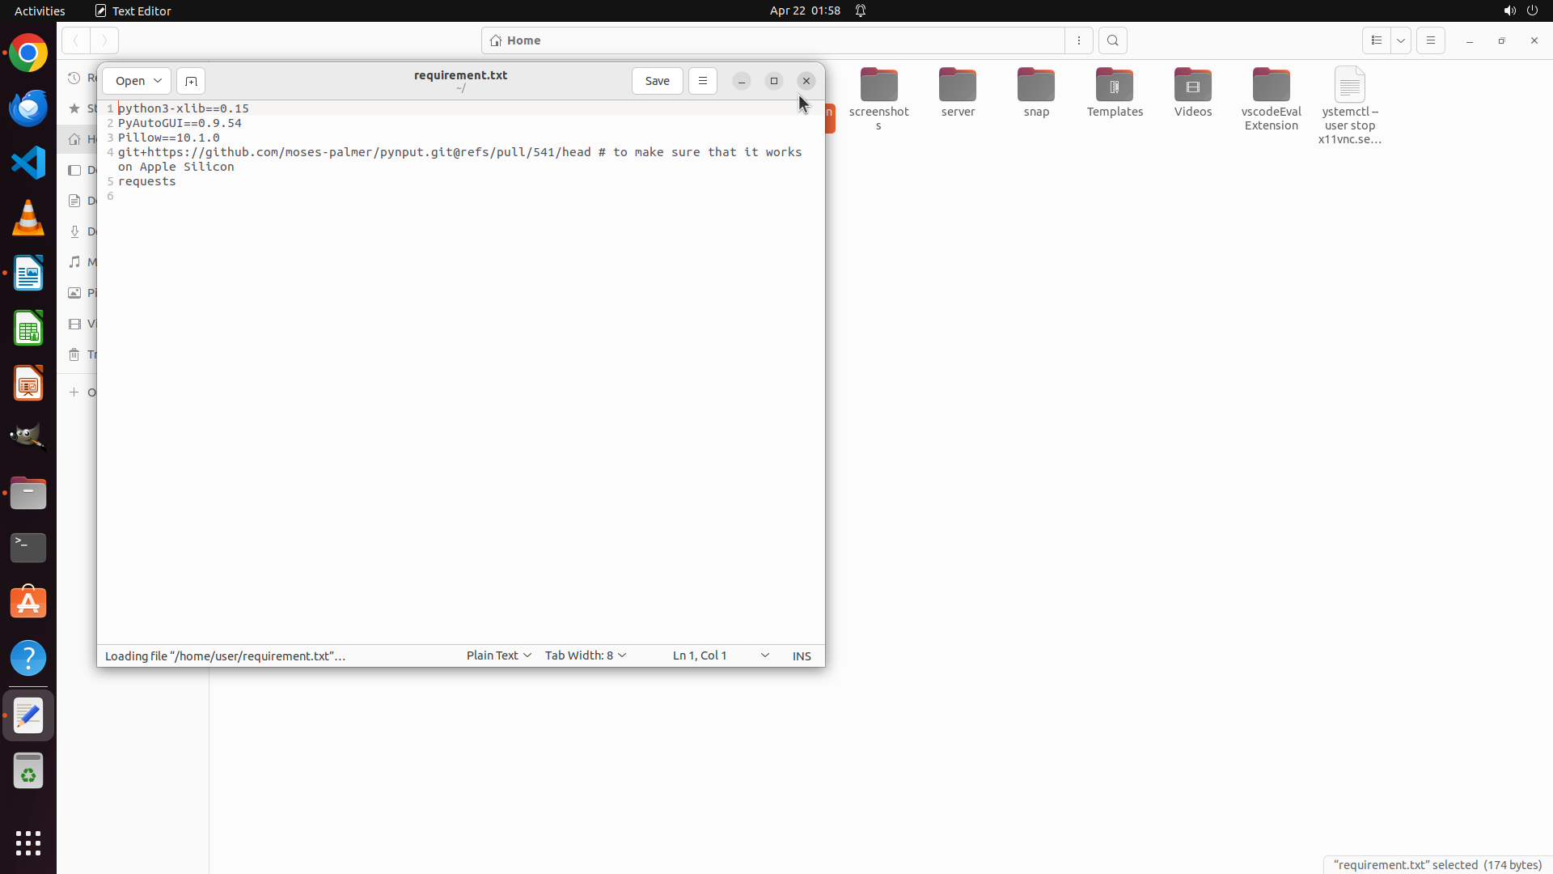Click the new document tab icon
The image size is (1553, 874).
[x=191, y=81]
